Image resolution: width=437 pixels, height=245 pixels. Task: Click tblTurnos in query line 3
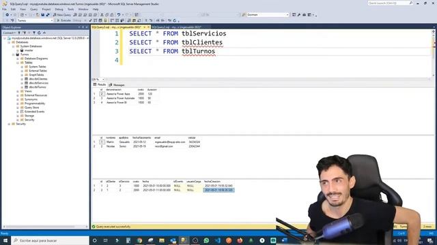(199, 52)
